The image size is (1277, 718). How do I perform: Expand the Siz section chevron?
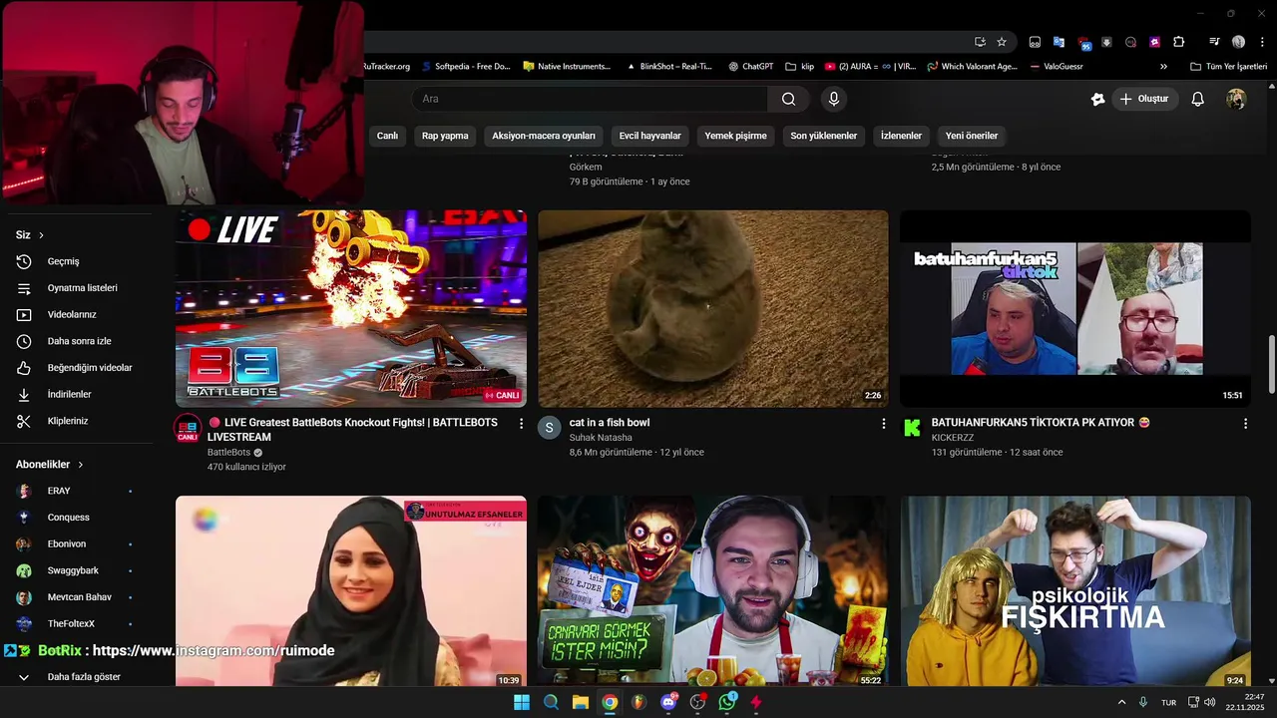(41, 235)
